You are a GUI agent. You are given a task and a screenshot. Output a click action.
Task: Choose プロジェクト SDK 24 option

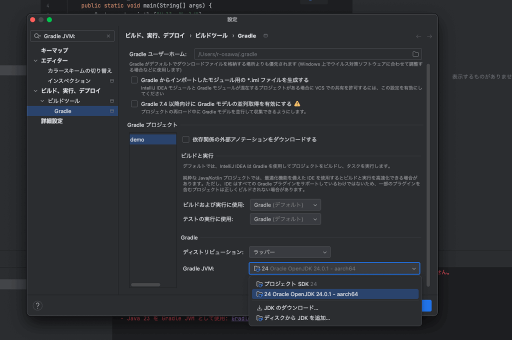pyautogui.click(x=335, y=284)
